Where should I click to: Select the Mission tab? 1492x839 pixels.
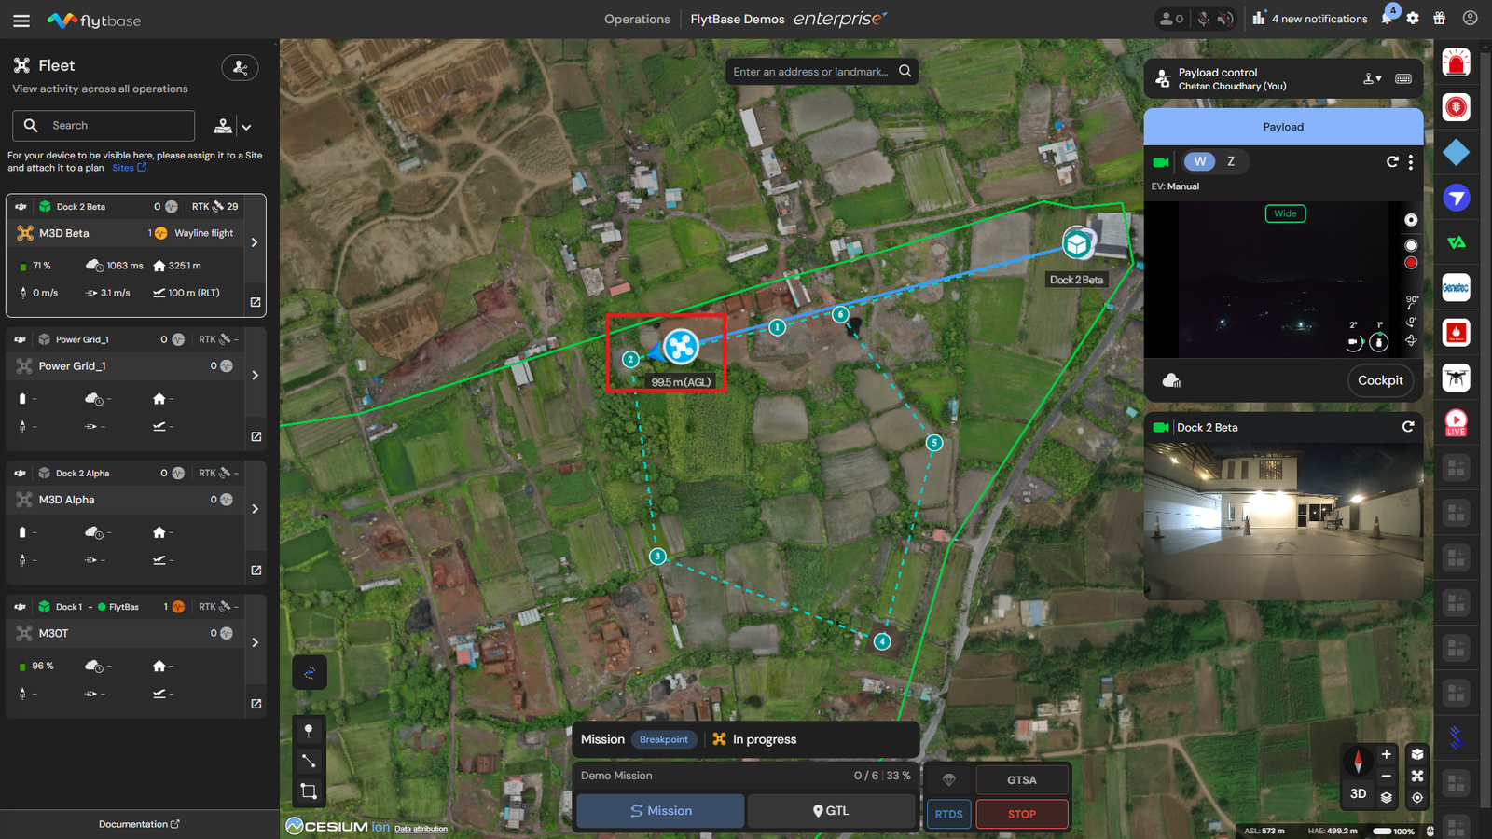coord(660,811)
